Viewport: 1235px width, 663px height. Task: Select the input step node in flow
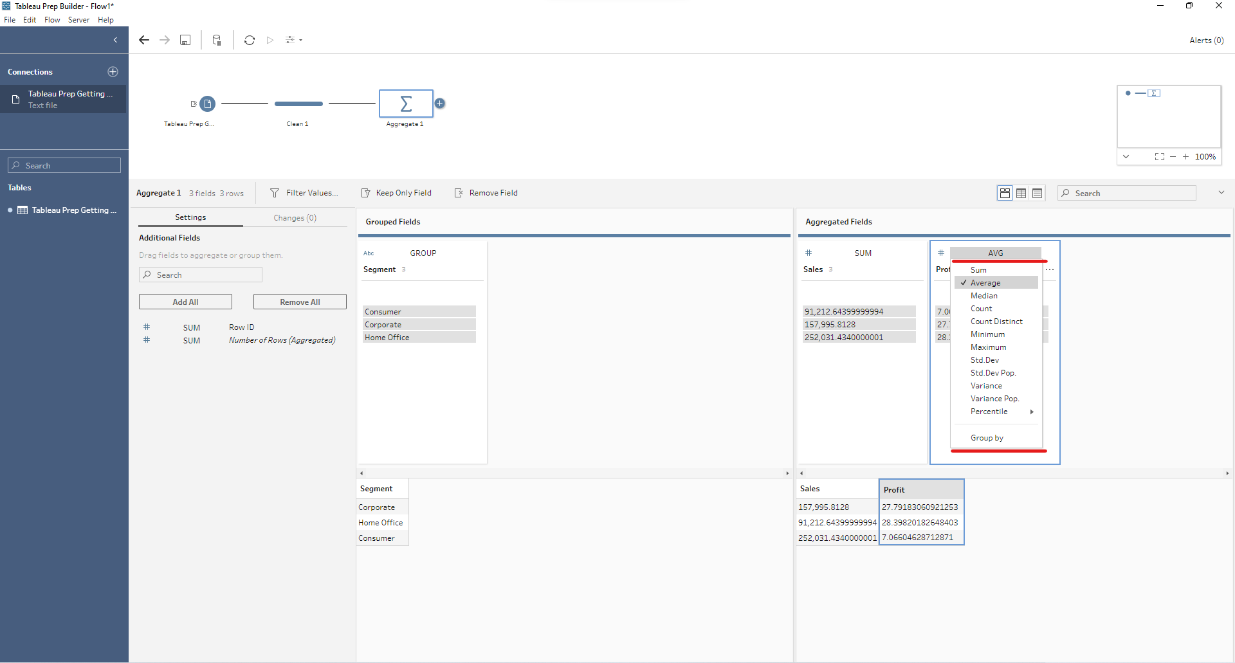207,104
